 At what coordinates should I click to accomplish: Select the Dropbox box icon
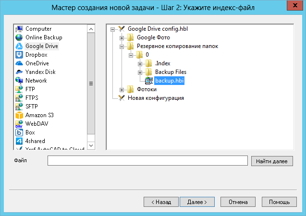coord(19,55)
